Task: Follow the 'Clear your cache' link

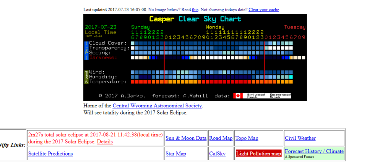Action: point(264,10)
